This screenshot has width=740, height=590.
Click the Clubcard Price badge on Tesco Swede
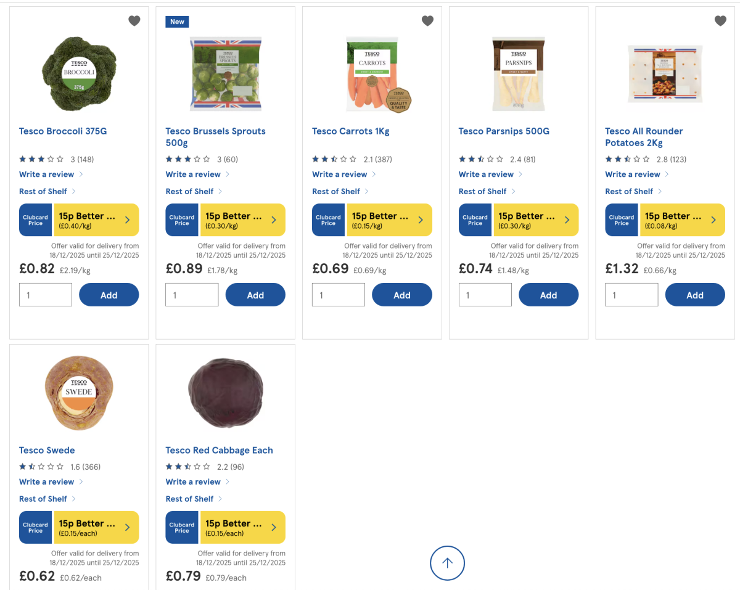35,527
